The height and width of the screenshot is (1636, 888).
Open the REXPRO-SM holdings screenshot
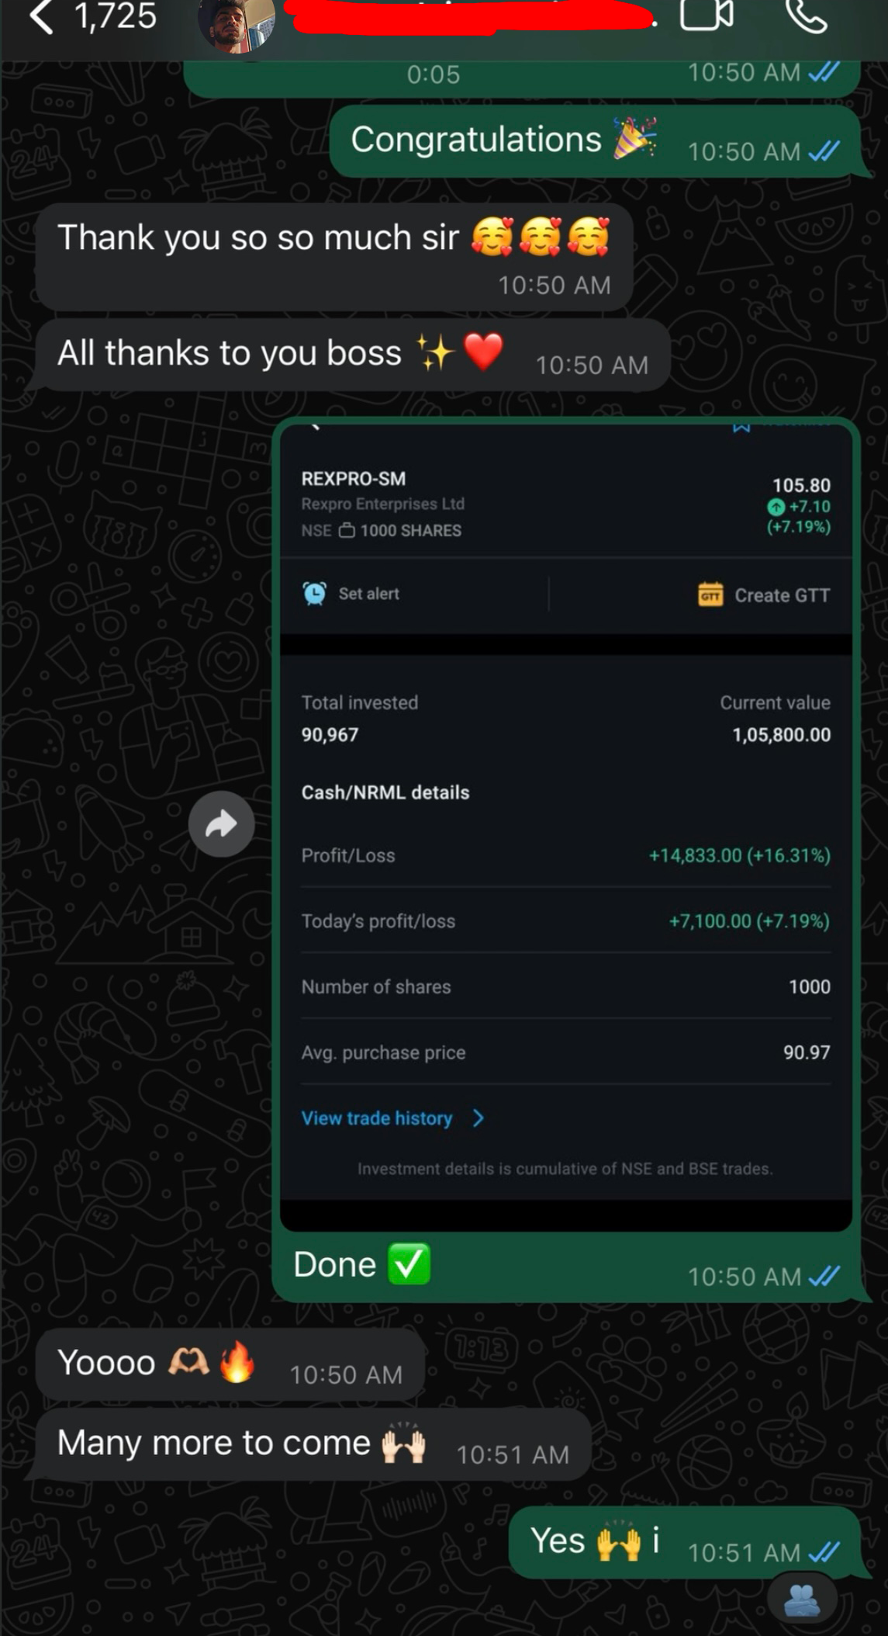[566, 827]
